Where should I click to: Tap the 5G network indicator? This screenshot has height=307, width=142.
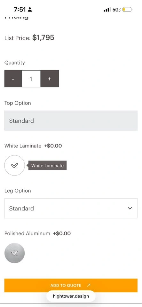(116, 9)
